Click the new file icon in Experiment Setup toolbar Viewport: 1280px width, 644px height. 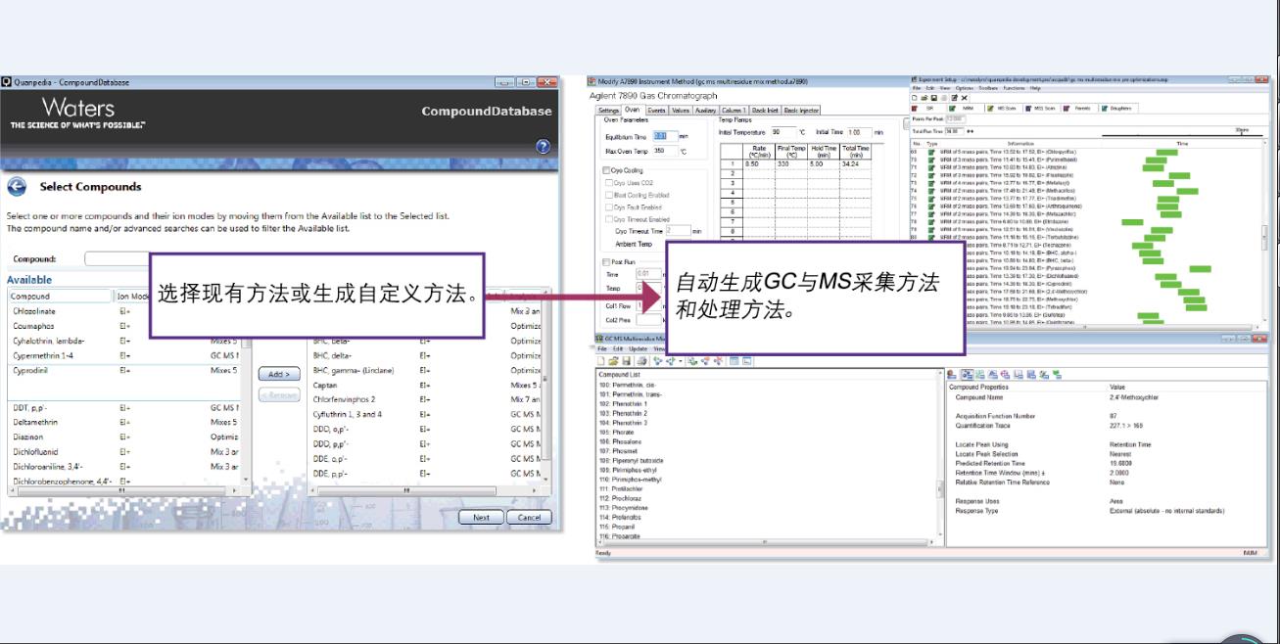[x=914, y=98]
